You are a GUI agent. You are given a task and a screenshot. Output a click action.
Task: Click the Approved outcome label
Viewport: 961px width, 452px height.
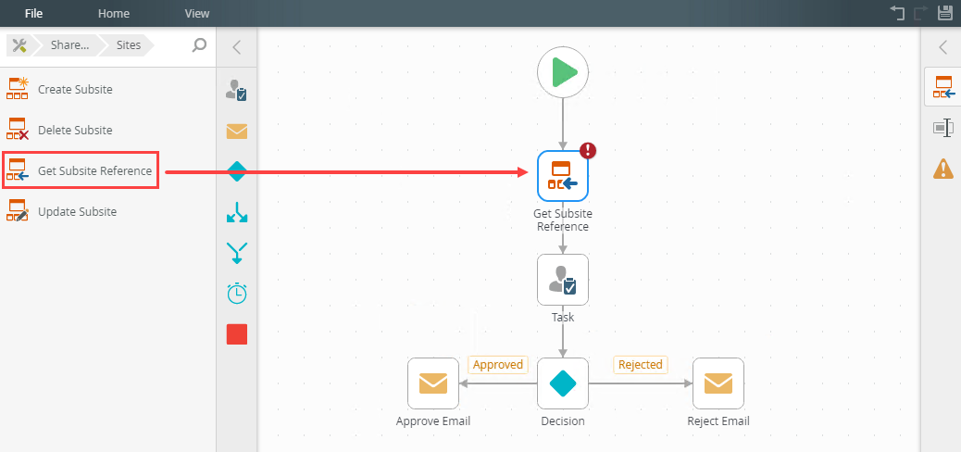point(498,365)
